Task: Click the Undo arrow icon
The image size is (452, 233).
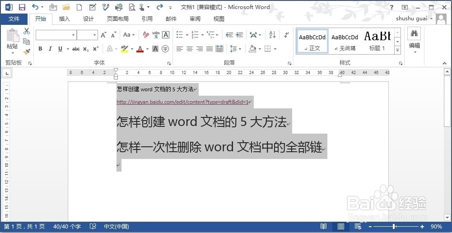Action: coord(35,7)
